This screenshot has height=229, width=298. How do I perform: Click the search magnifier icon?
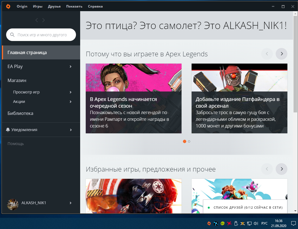[x=12, y=35]
